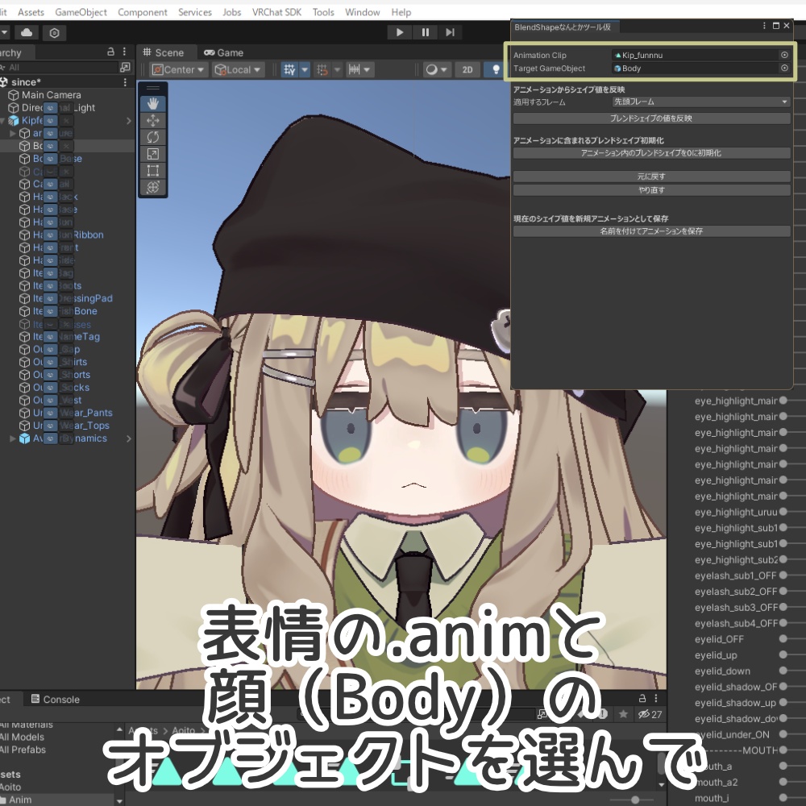Open the Console tab

[x=55, y=699]
